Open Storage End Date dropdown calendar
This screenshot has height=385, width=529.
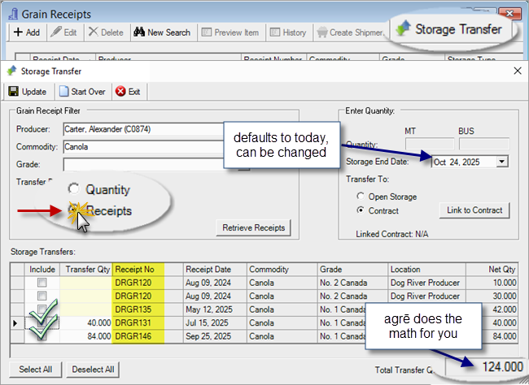point(501,162)
